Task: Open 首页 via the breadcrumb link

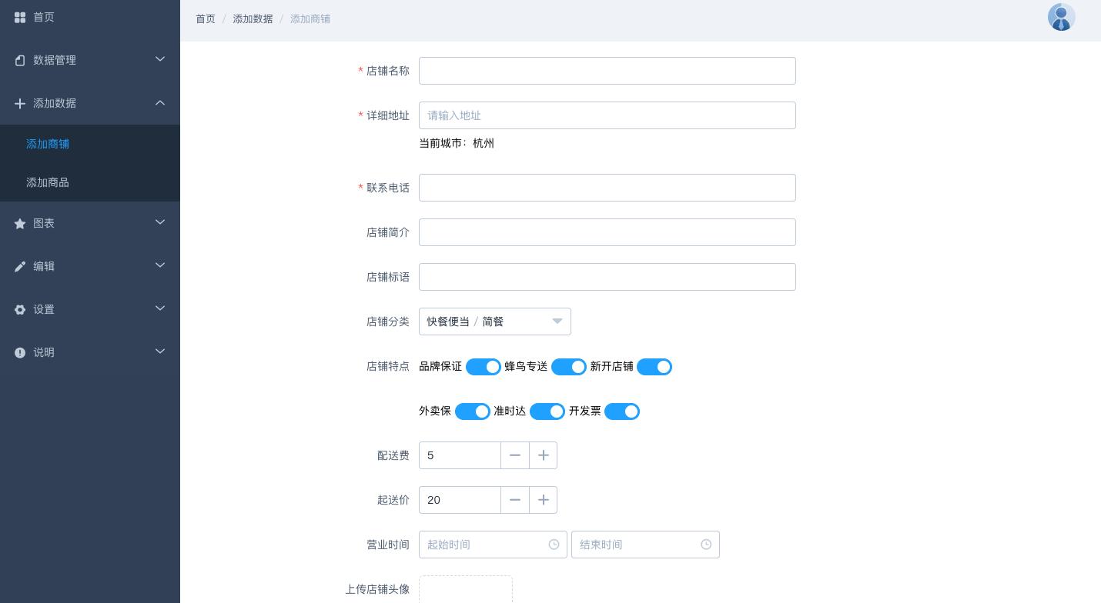Action: point(206,18)
